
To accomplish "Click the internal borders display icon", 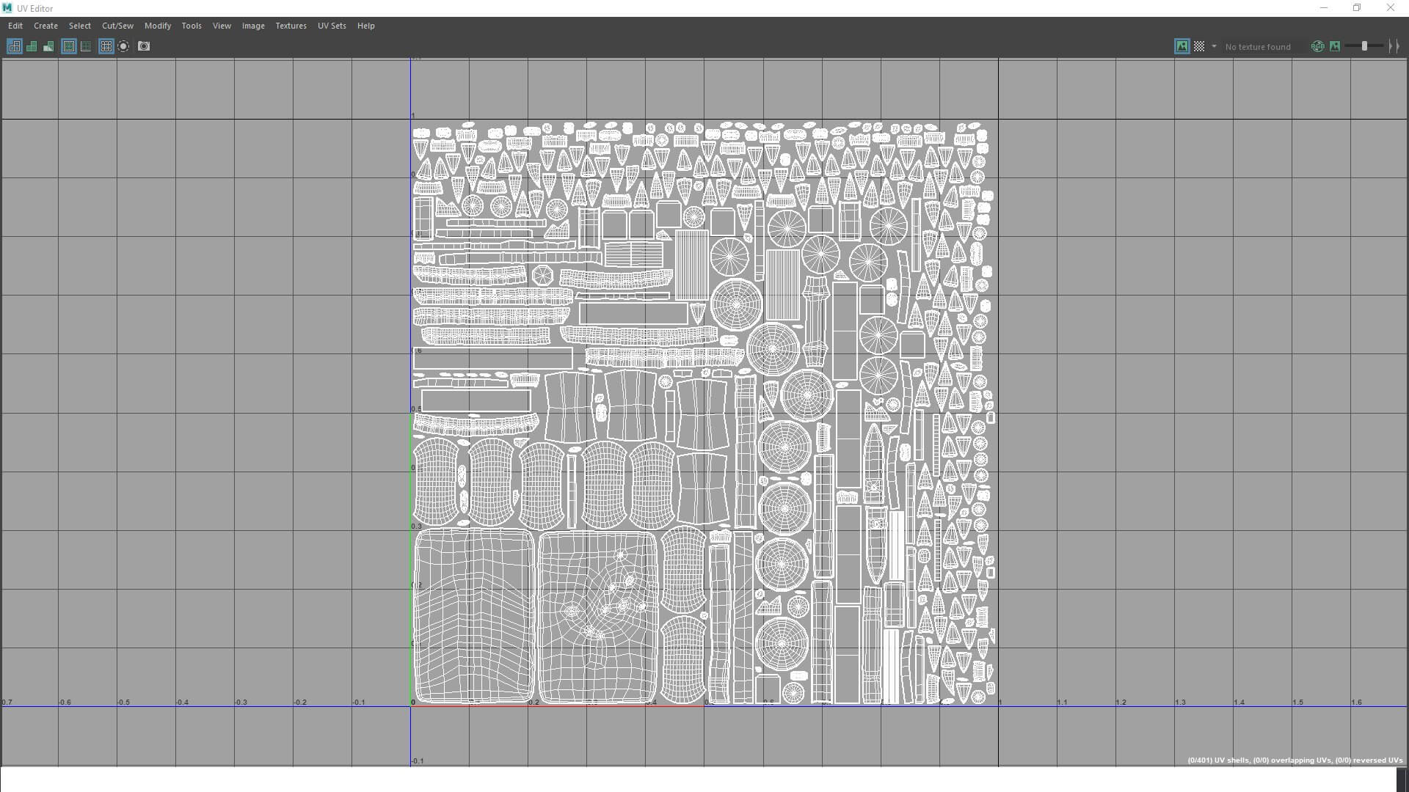I will [x=86, y=46].
